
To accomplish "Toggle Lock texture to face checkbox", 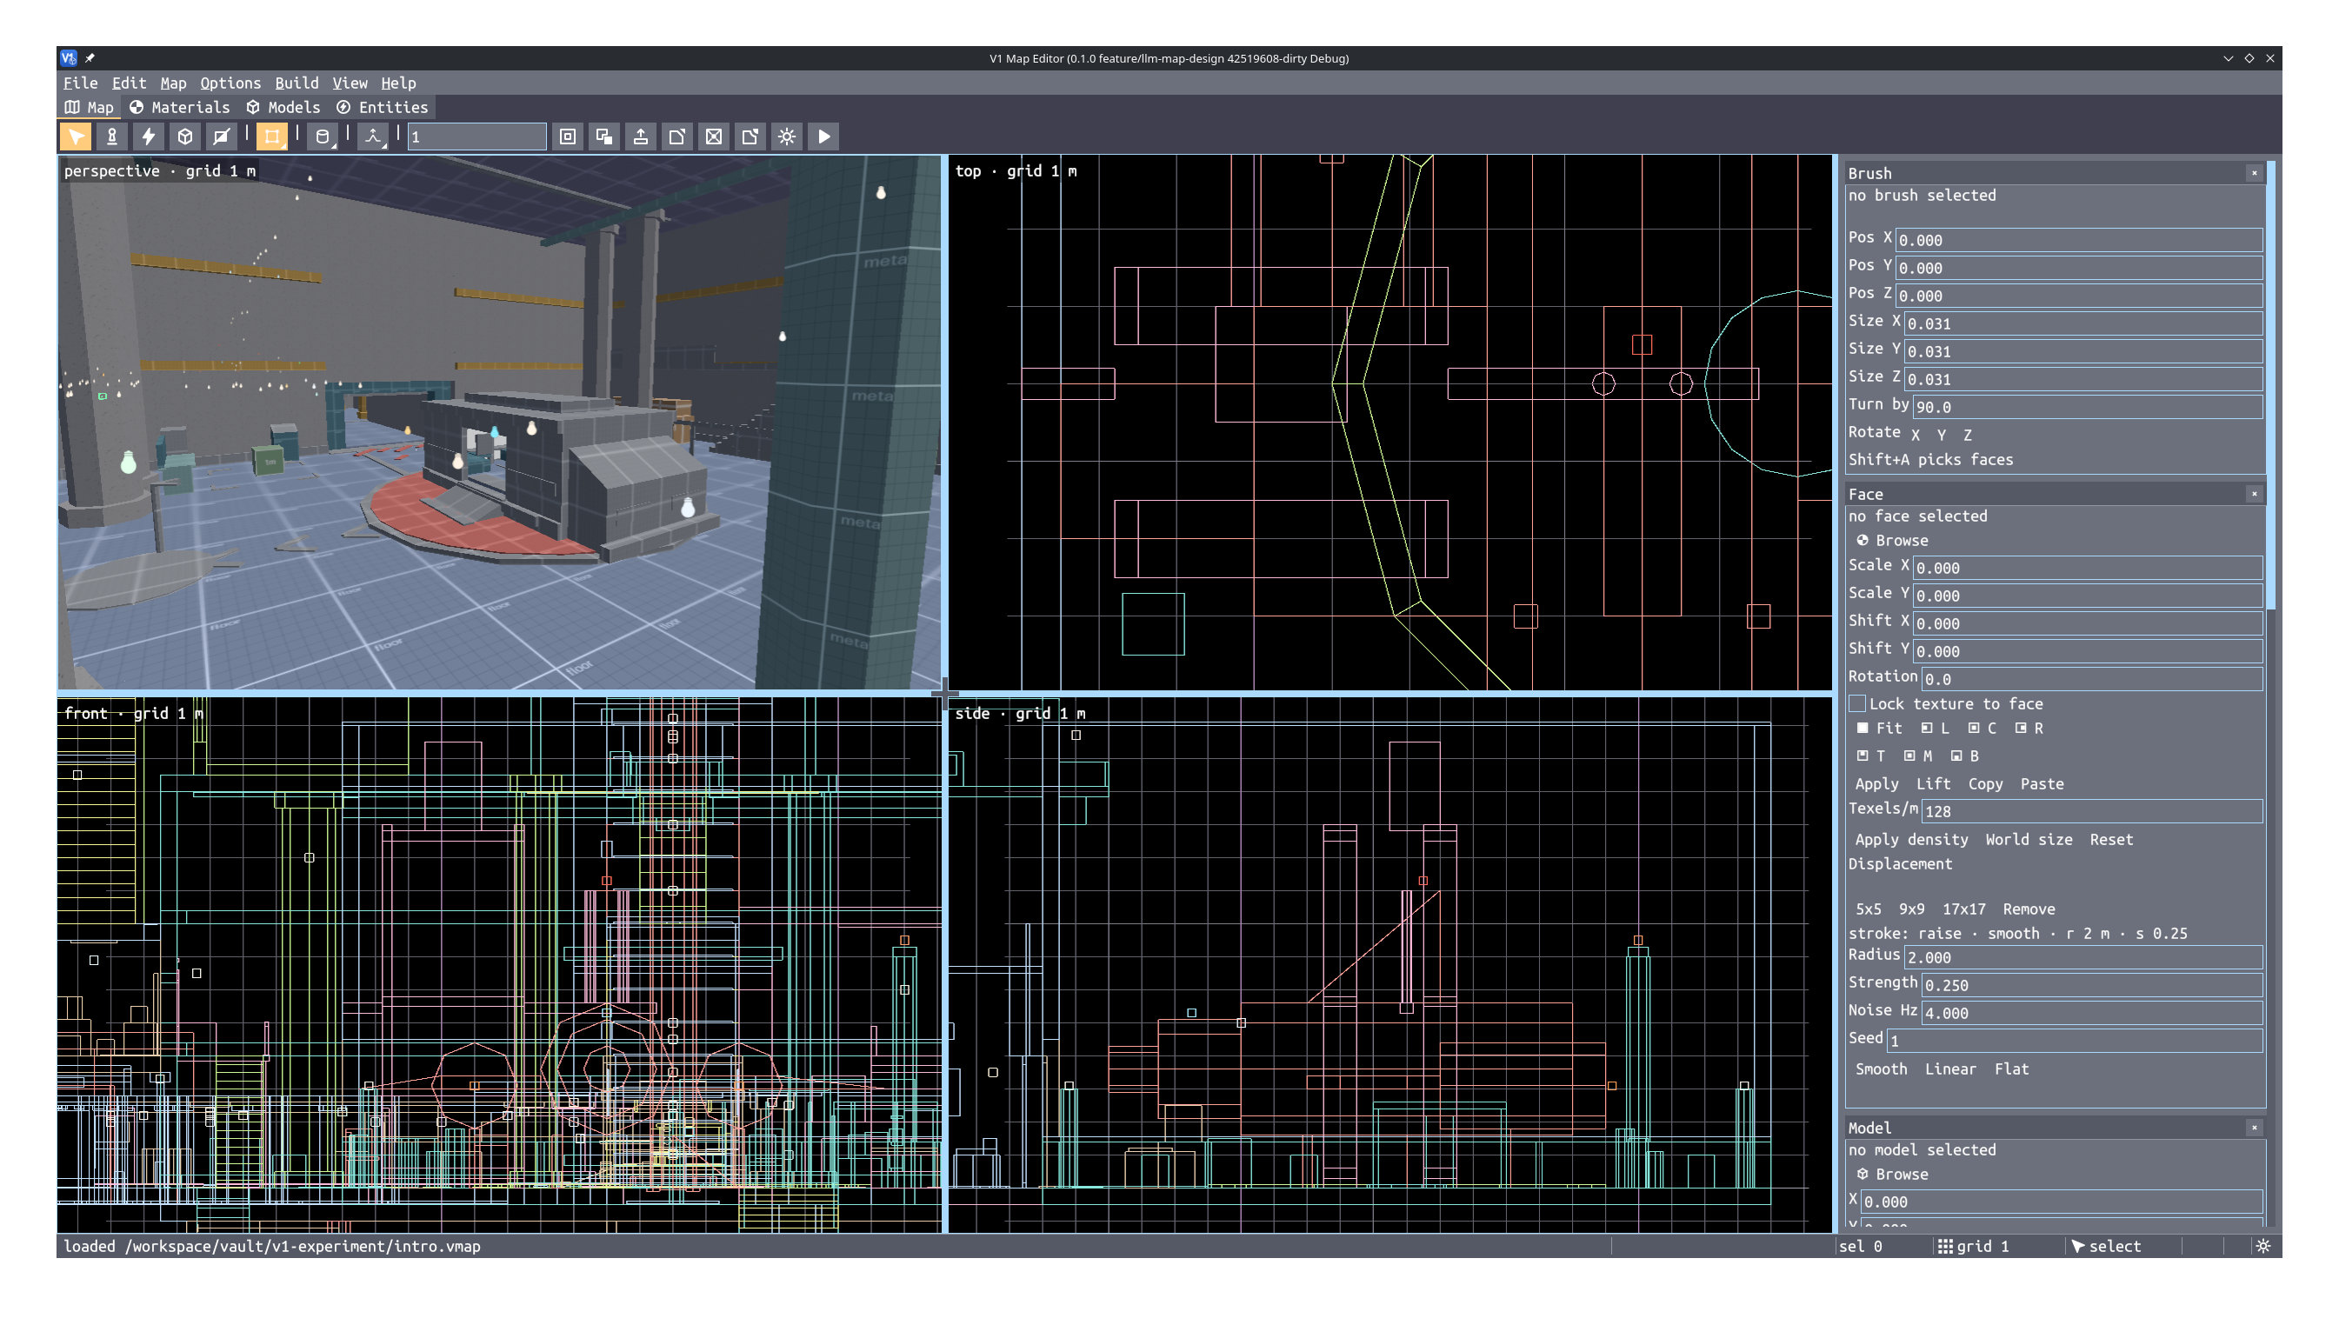I will tap(1856, 703).
